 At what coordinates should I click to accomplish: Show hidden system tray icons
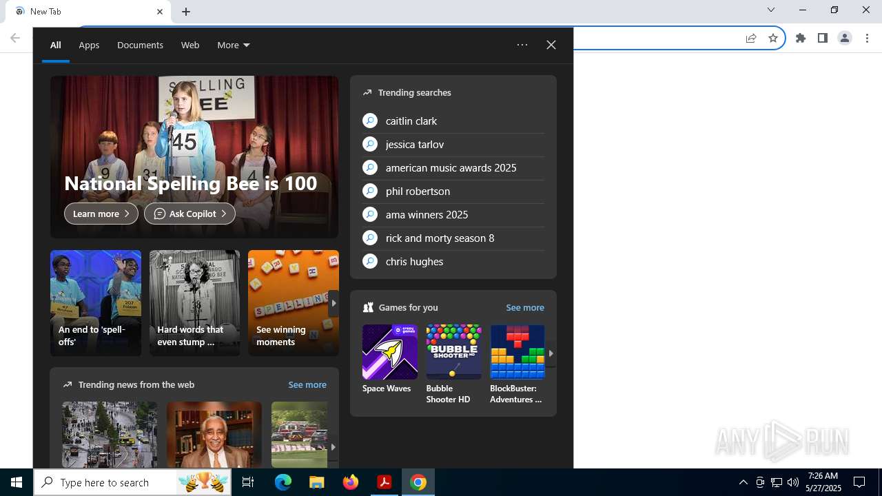click(x=743, y=482)
